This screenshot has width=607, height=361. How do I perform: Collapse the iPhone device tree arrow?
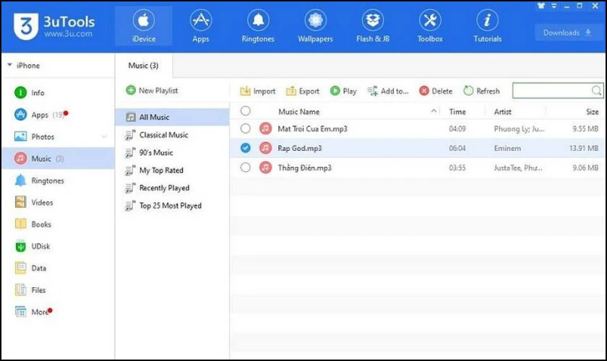point(9,65)
